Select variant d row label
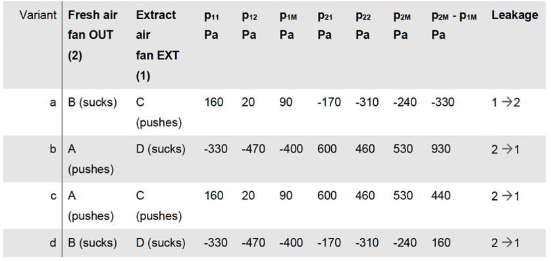 coord(53,243)
